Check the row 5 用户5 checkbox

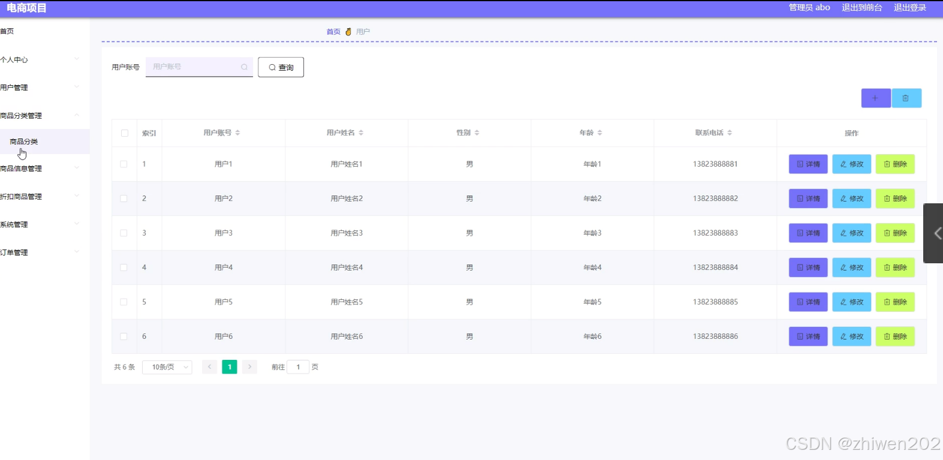point(123,302)
